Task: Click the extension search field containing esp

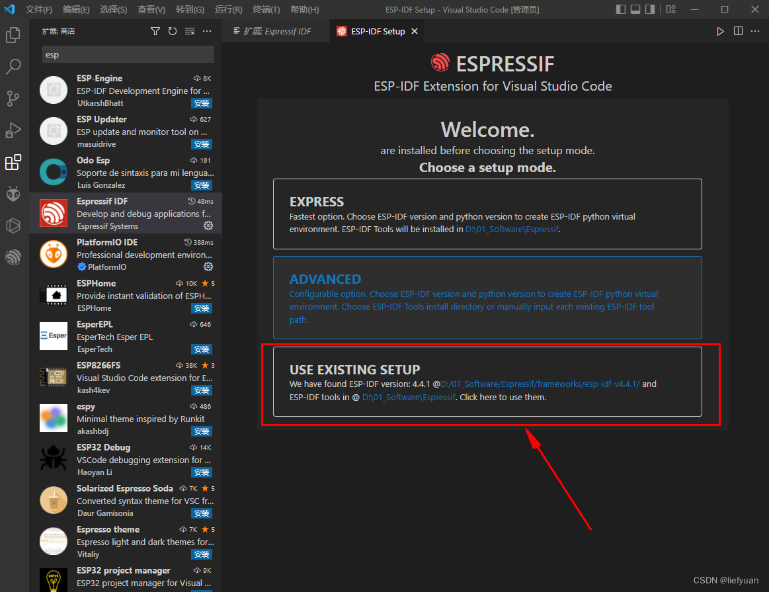Action: click(128, 54)
